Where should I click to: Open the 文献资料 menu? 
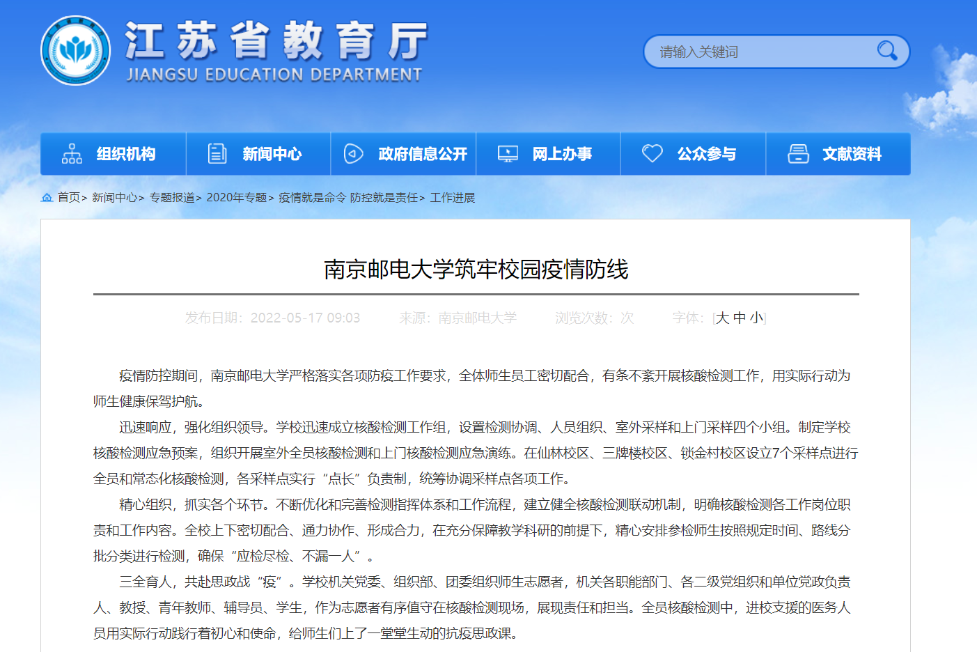tap(838, 154)
